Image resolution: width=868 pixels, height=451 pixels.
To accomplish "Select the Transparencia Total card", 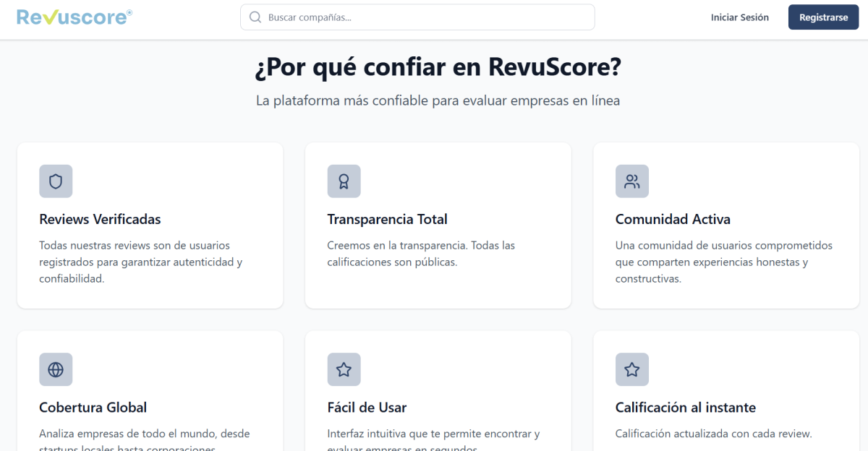I will tap(438, 225).
